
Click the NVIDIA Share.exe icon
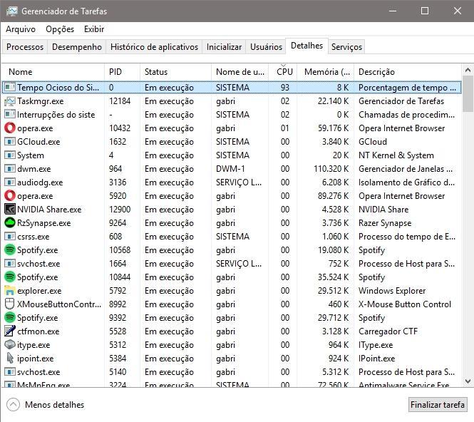click(x=10, y=210)
